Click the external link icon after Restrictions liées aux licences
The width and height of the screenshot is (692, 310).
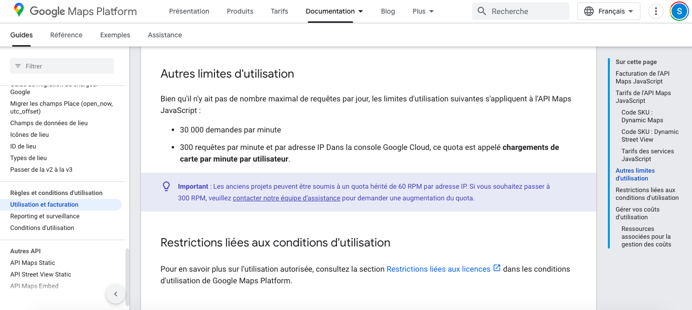497,268
